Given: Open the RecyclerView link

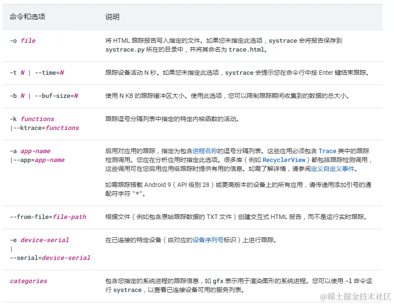Looking at the screenshot, I should (x=284, y=160).
